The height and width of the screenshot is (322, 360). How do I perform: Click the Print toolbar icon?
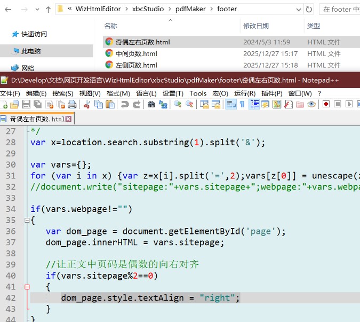click(71, 104)
